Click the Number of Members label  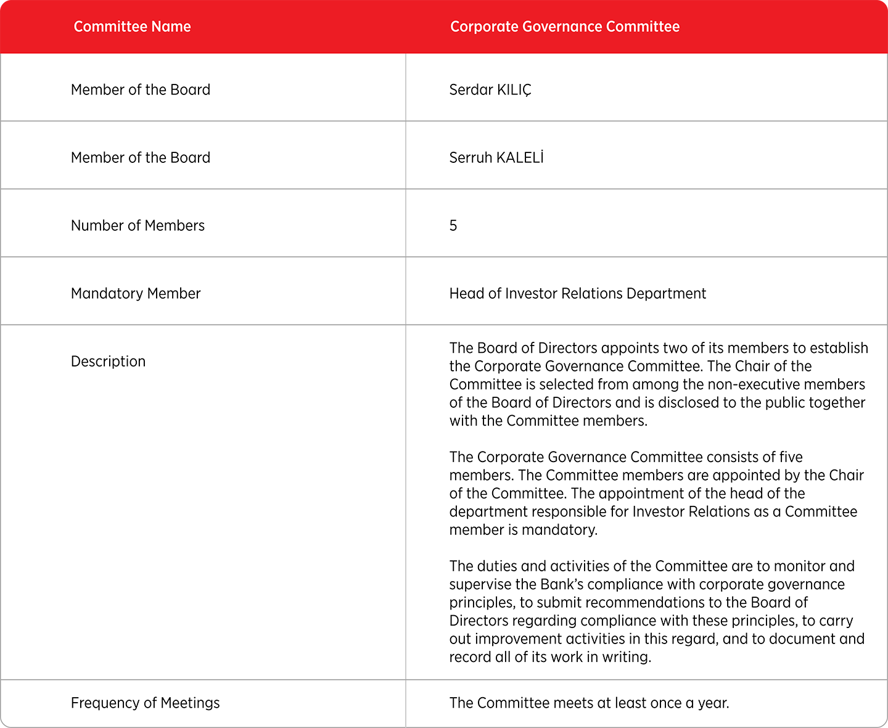point(138,225)
